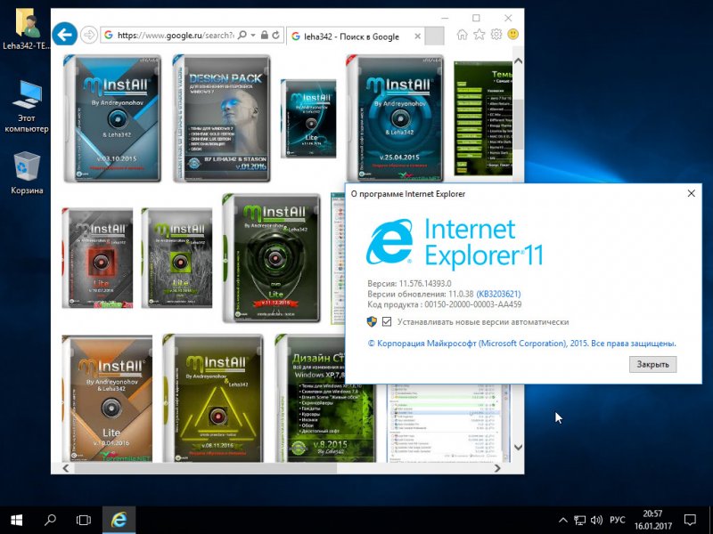The height and width of the screenshot is (534, 713).
Task: Close the About Internet Explorer dialog
Action: pyautogui.click(x=692, y=193)
